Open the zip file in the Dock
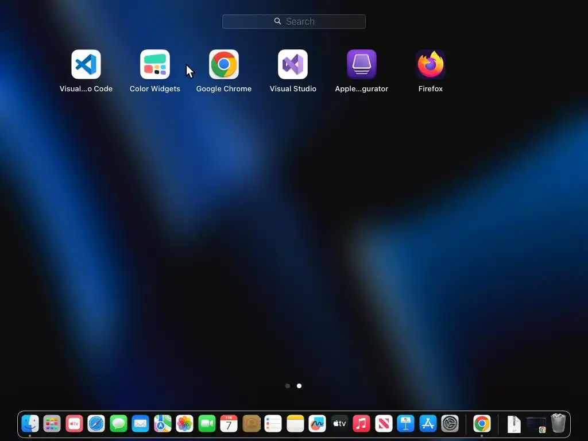The height and width of the screenshot is (441, 588). tap(514, 424)
